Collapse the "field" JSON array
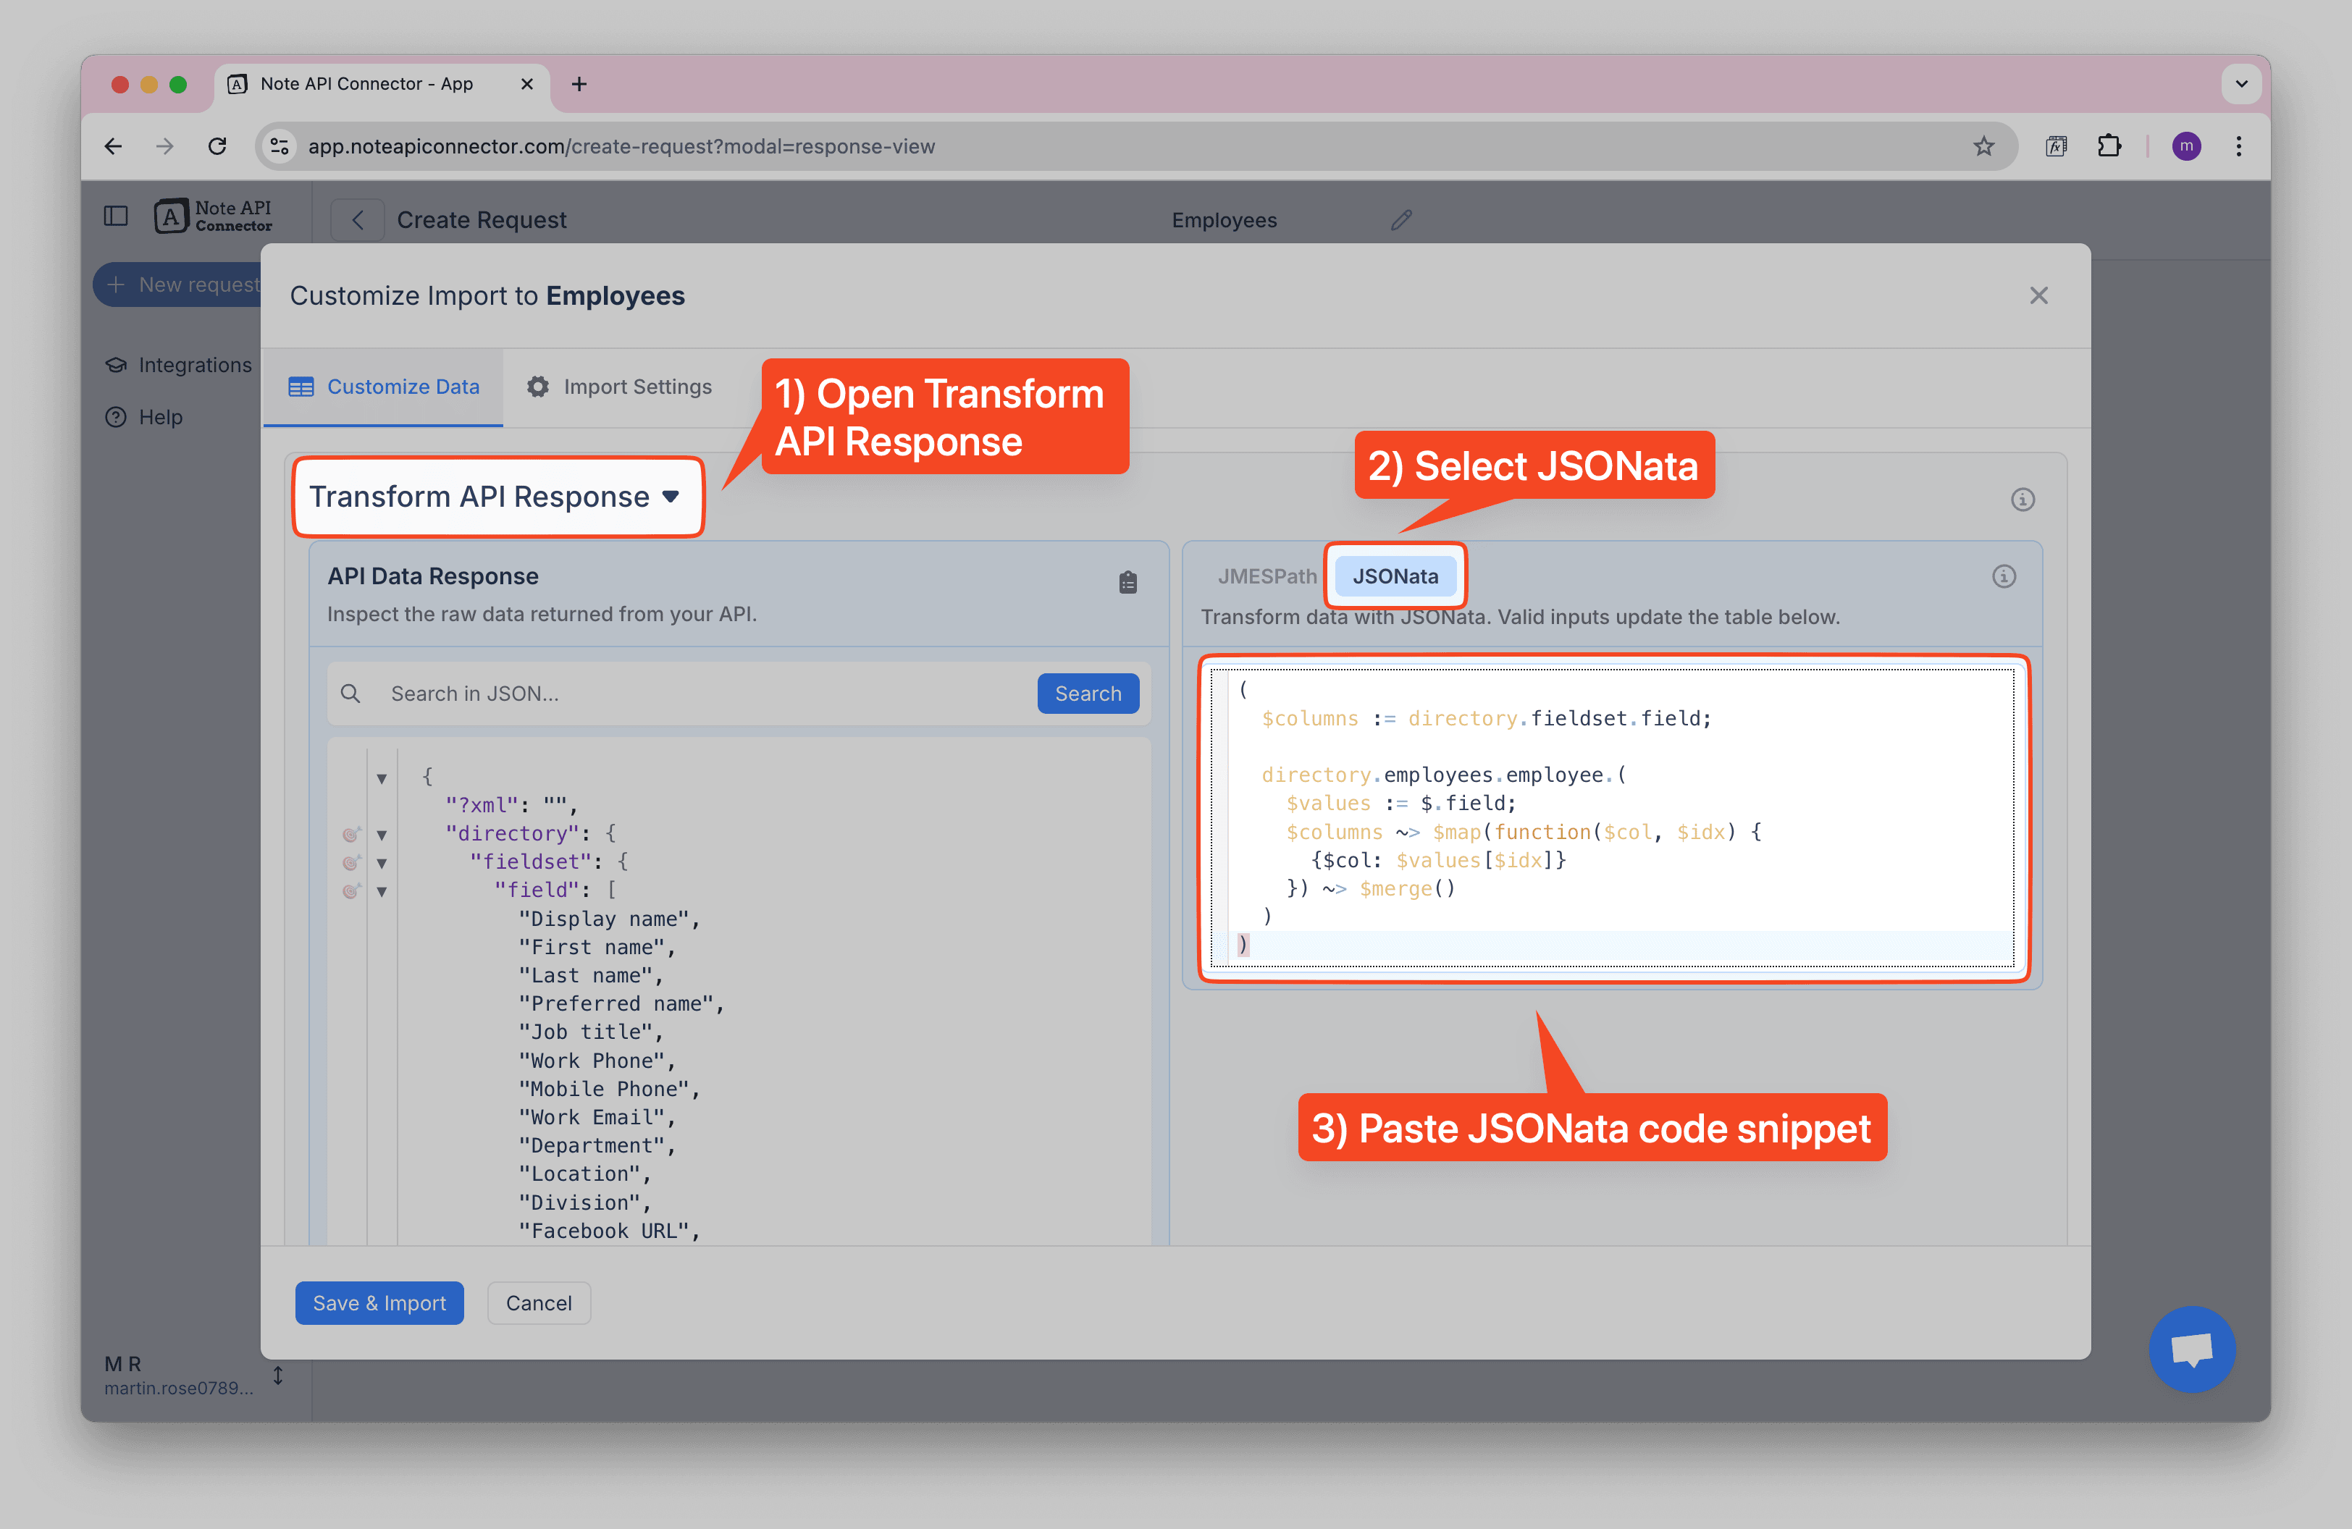2352x1529 pixels. [x=382, y=891]
